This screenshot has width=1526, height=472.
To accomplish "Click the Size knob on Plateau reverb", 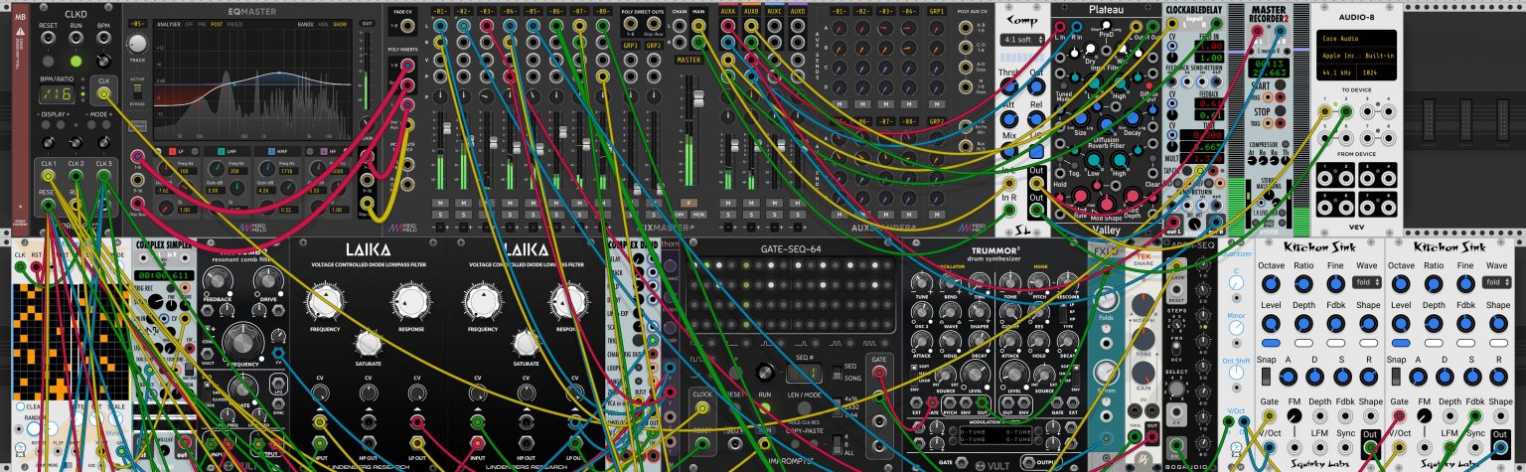I will (x=1081, y=118).
